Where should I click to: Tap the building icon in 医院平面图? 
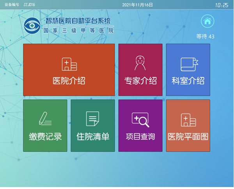[x=188, y=120]
